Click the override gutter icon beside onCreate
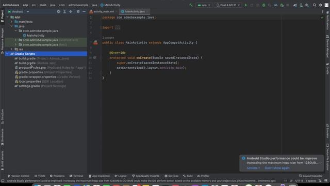330x186 pixels. (95, 57)
